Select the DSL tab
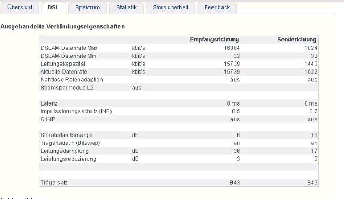The height and width of the screenshot is (199, 344). coord(53,7)
